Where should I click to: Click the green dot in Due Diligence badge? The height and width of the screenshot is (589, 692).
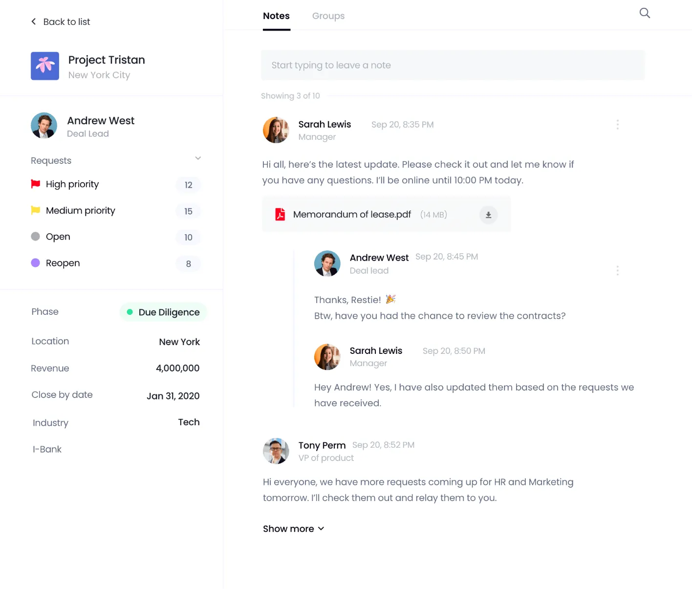[x=130, y=312]
